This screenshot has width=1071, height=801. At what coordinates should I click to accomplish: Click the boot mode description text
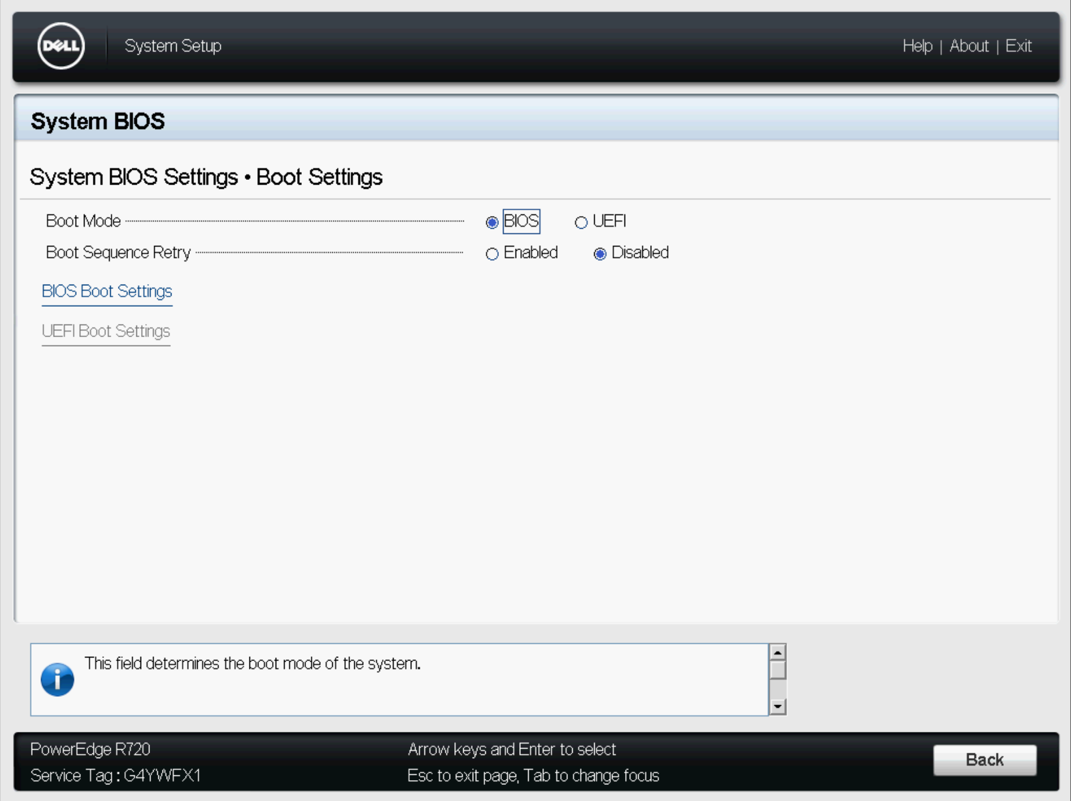pos(252,663)
